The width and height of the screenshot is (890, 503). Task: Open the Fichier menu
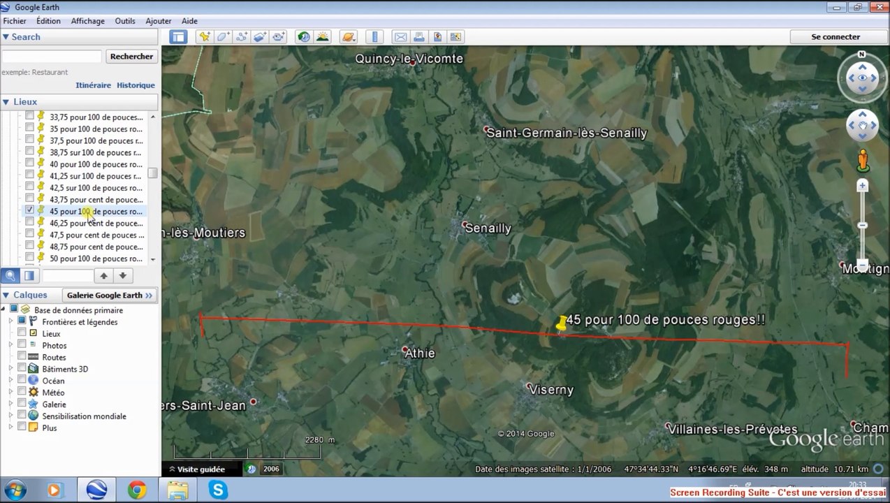pos(15,21)
